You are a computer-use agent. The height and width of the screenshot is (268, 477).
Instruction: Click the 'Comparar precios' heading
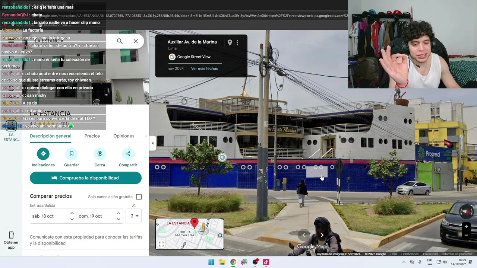(x=51, y=196)
